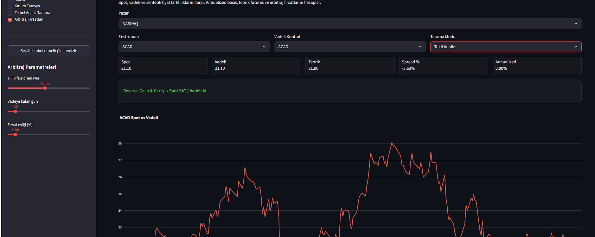Click the ACAD Spot vs Vadeli chart title

(138, 118)
